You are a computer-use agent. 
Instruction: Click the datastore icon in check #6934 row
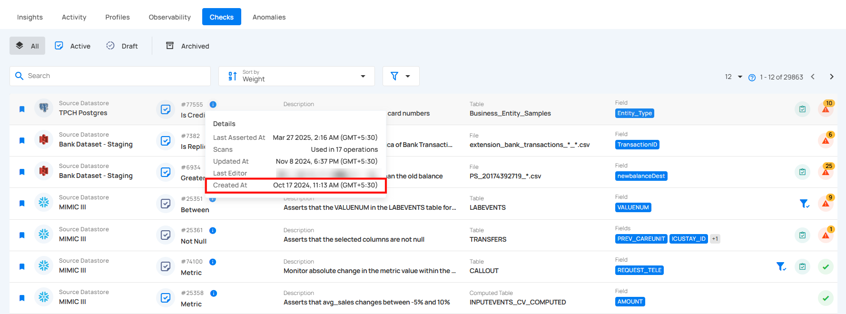(44, 171)
